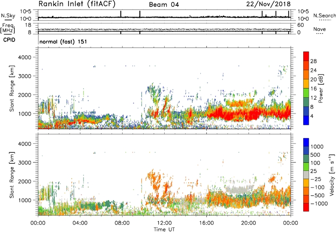Click the power colorbar value 28
Viewport: 336px width, 232px height.
(x=313, y=61)
